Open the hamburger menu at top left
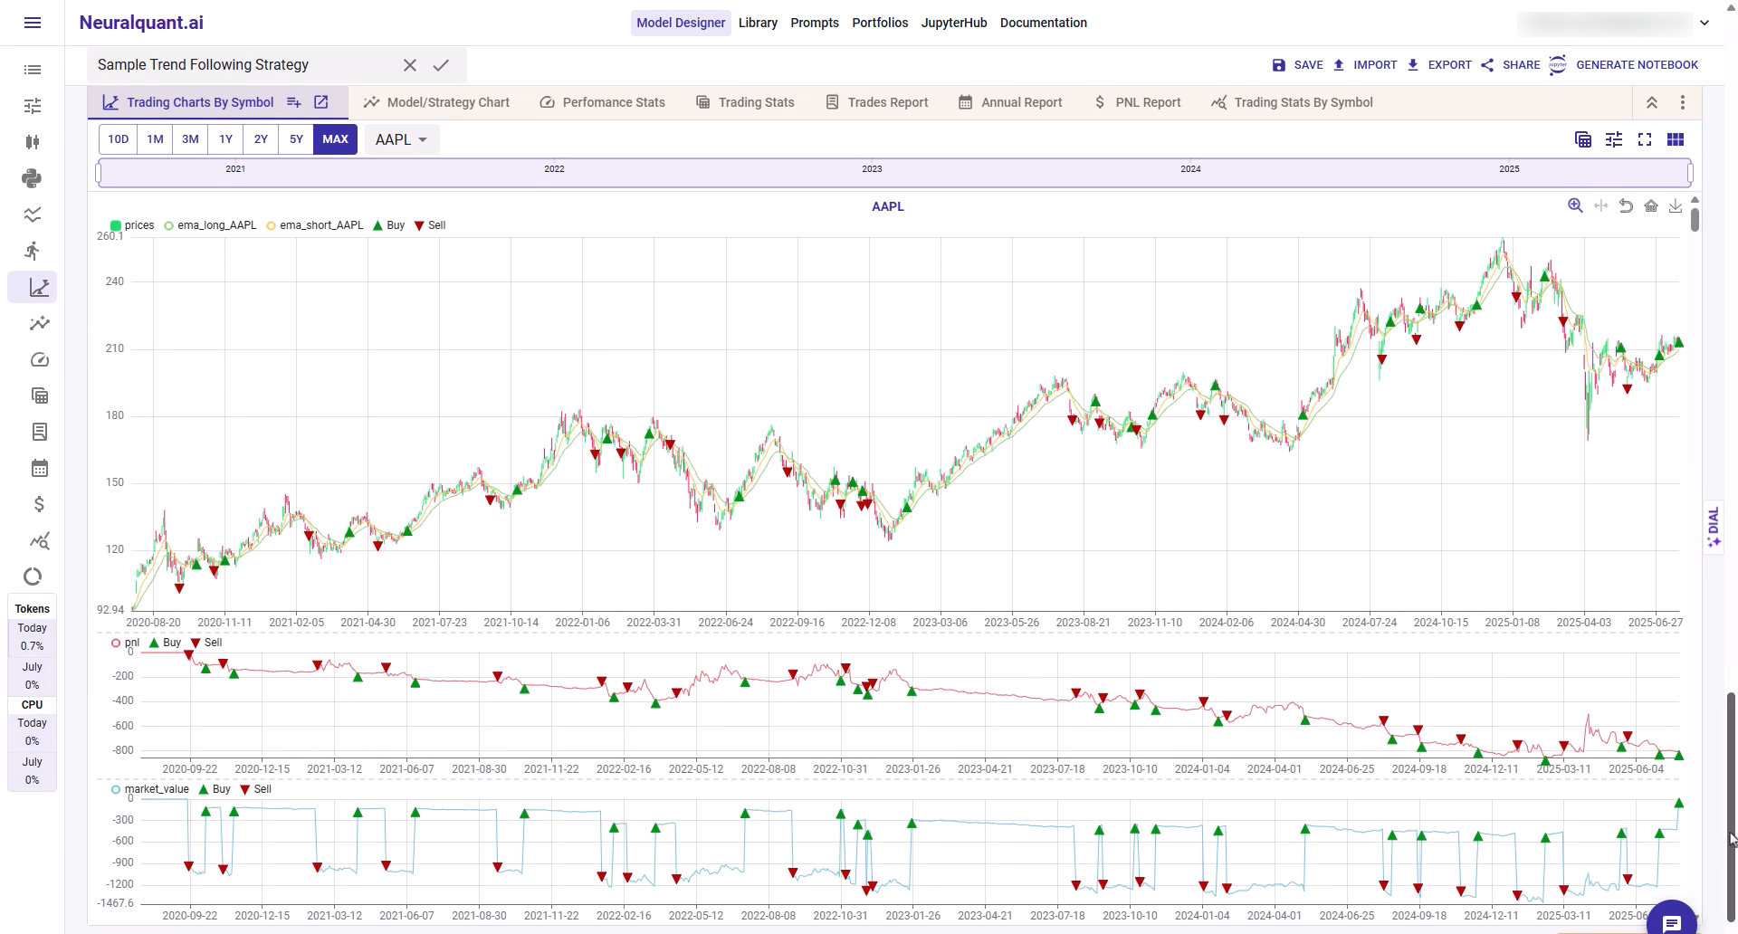Viewport: 1738px width, 934px height. (33, 23)
